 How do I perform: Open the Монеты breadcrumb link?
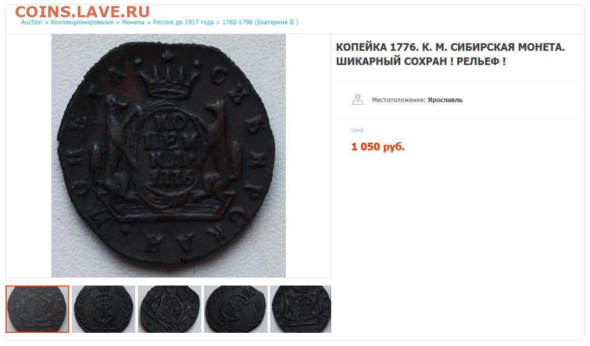pos(133,22)
